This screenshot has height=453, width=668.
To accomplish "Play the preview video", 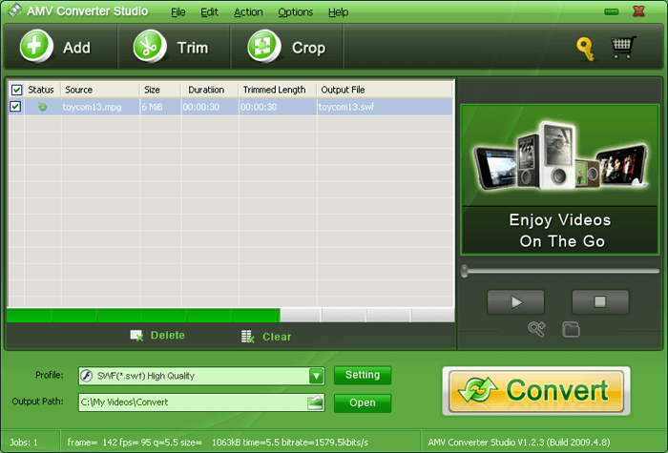I will (515, 302).
